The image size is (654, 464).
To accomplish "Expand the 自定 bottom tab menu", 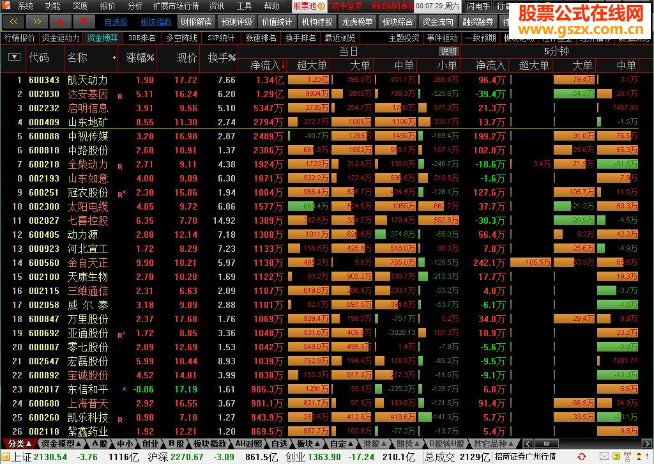I will click(x=342, y=444).
